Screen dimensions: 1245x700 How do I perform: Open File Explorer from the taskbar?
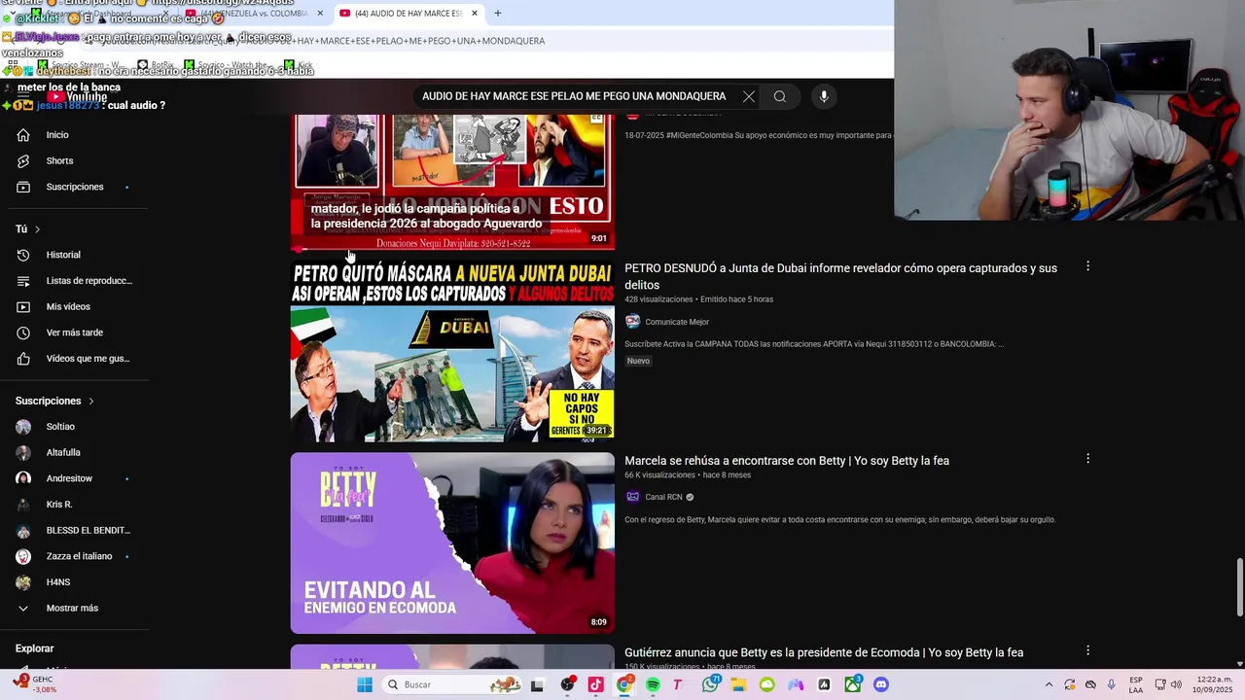click(x=738, y=684)
